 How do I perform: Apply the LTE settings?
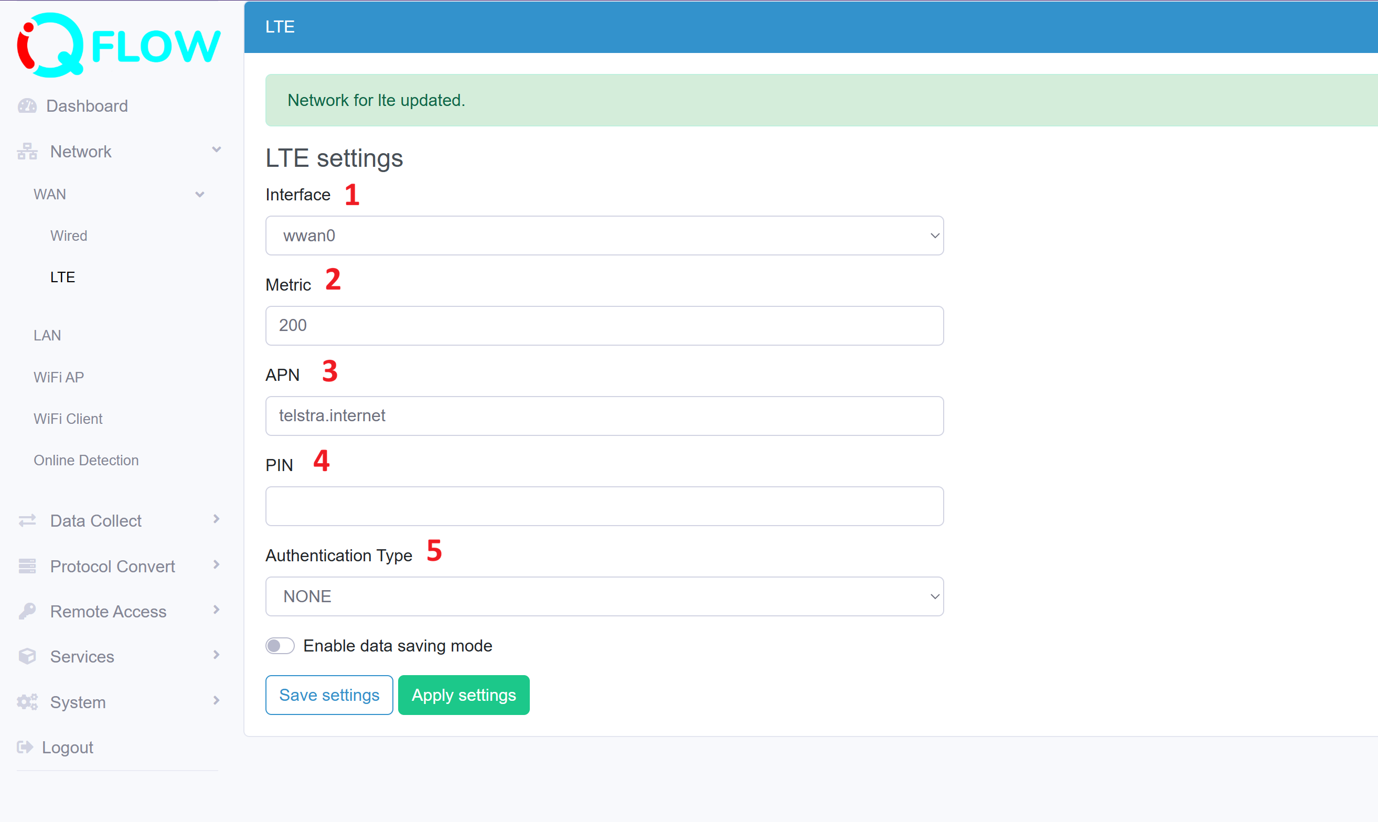pyautogui.click(x=464, y=695)
